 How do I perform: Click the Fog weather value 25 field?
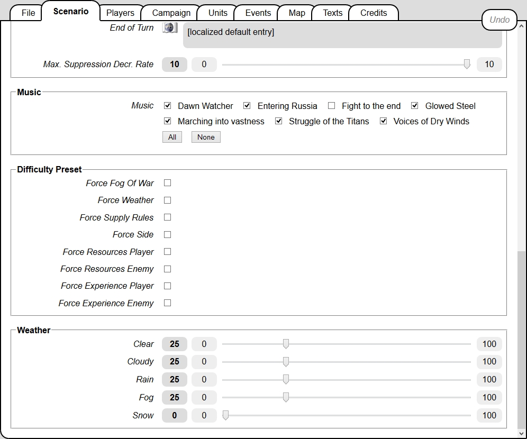coord(175,397)
